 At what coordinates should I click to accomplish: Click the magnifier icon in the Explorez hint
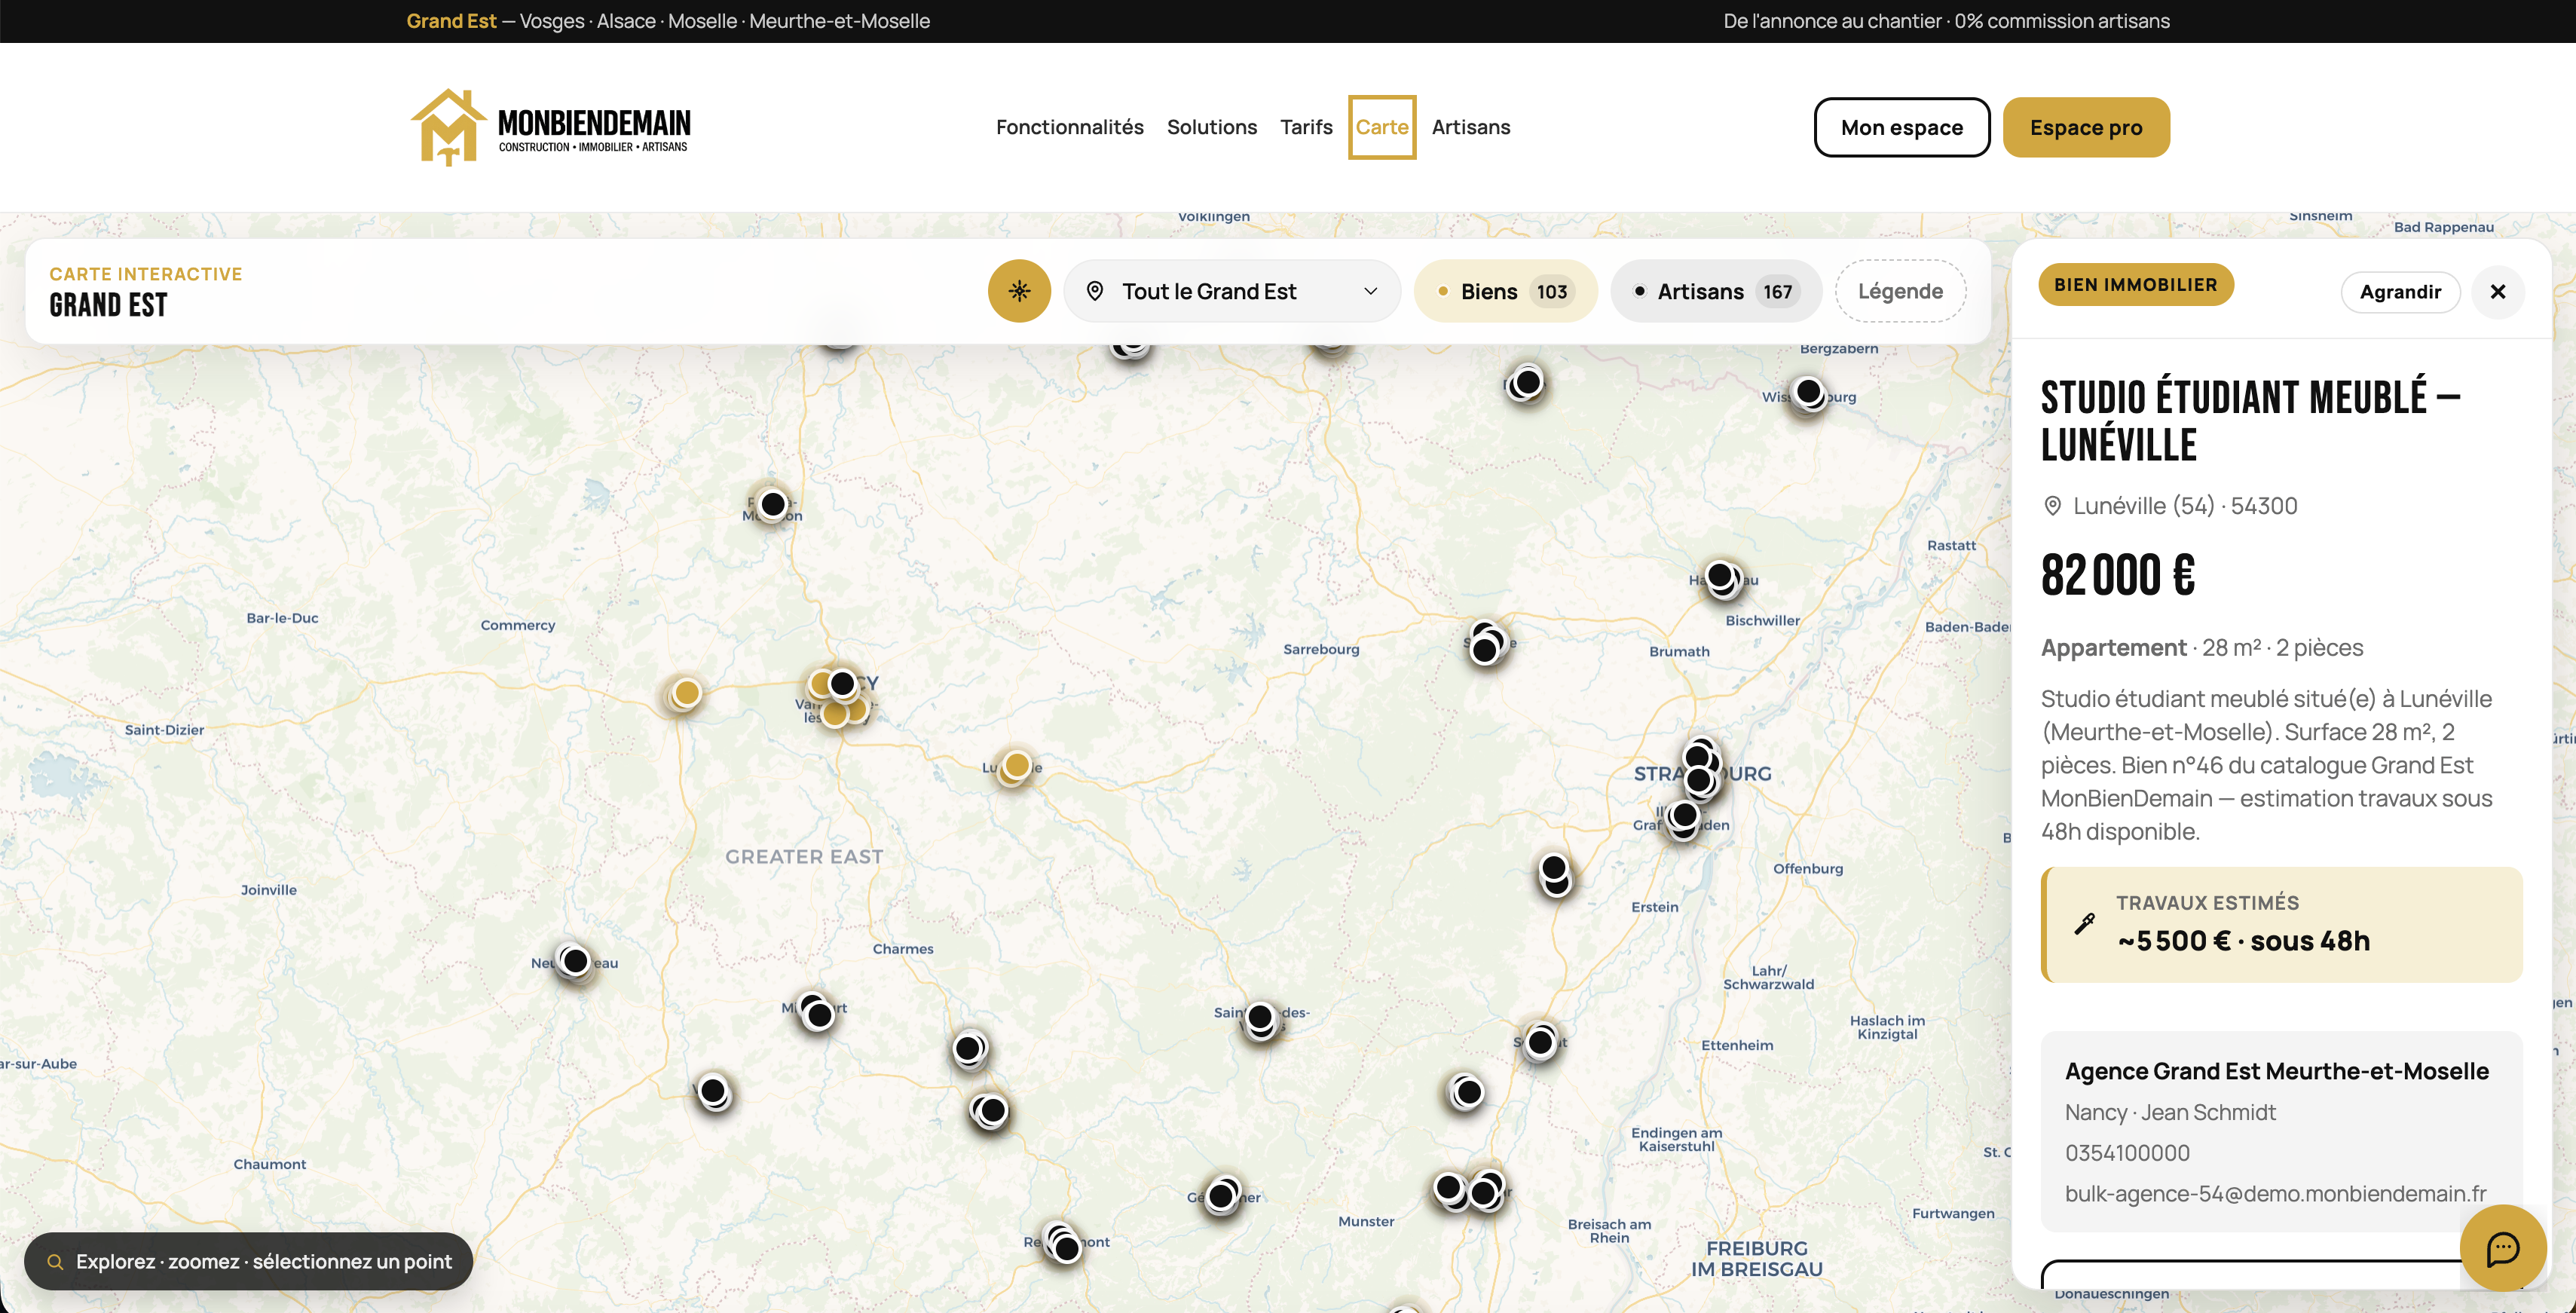click(x=56, y=1262)
